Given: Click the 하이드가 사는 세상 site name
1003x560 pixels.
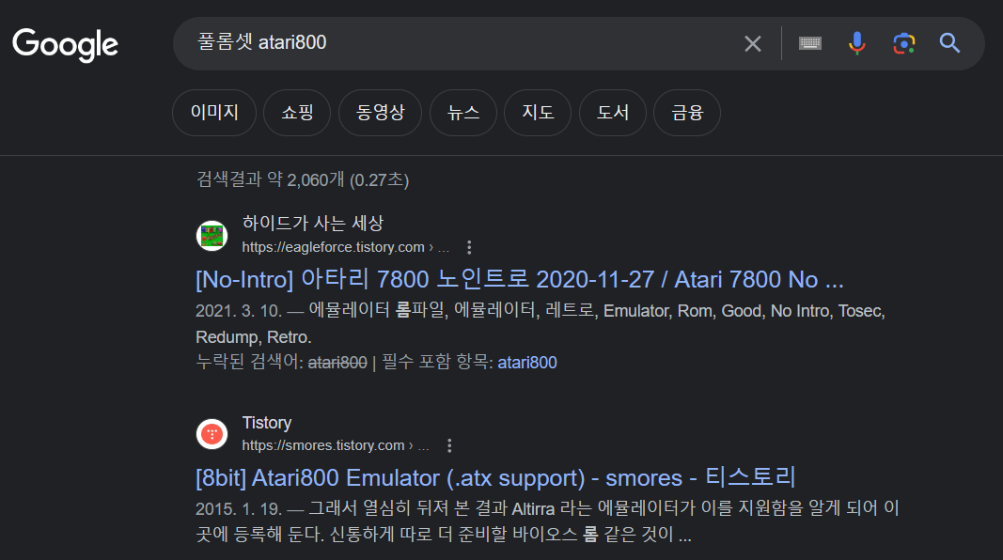Looking at the screenshot, I should [x=313, y=223].
